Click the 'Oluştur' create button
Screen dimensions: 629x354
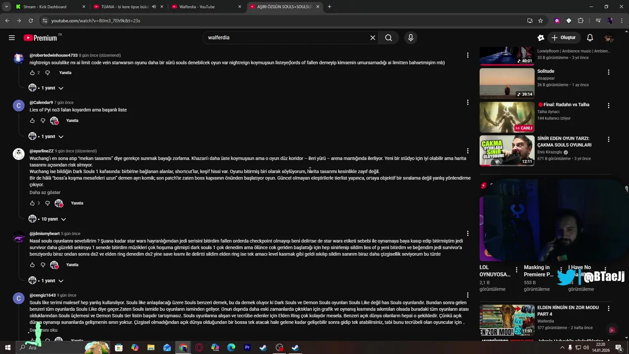(x=563, y=38)
